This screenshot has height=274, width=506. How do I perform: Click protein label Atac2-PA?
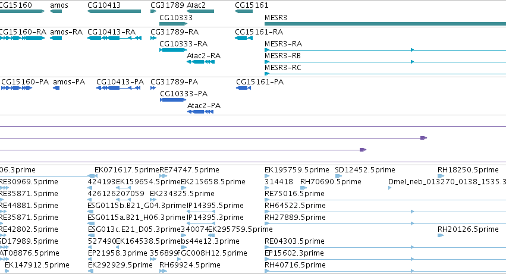coord(203,106)
